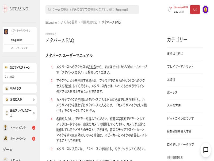Image resolution: width=214 pixels, height=161 pixels.
Task: Click the VIPクラブ crown icon
Action: coord(6,89)
